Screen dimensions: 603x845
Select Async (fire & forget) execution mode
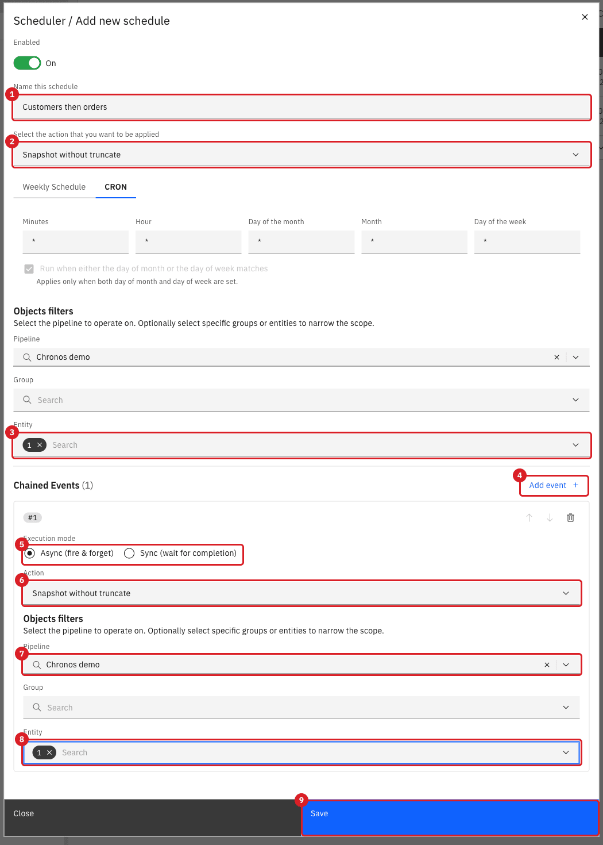click(x=30, y=553)
